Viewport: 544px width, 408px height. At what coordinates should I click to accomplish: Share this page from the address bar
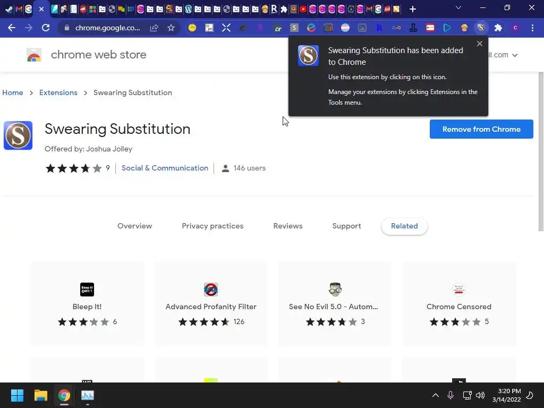(154, 28)
